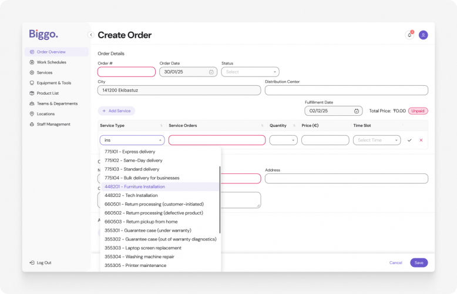Remove the service row with red X icon
Image resolution: width=457 pixels, height=294 pixels.
click(421, 141)
